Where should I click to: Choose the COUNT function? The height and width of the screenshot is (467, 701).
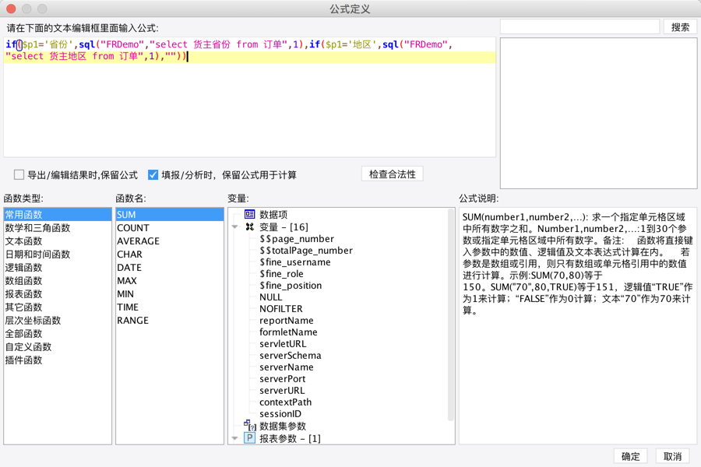[170, 228]
